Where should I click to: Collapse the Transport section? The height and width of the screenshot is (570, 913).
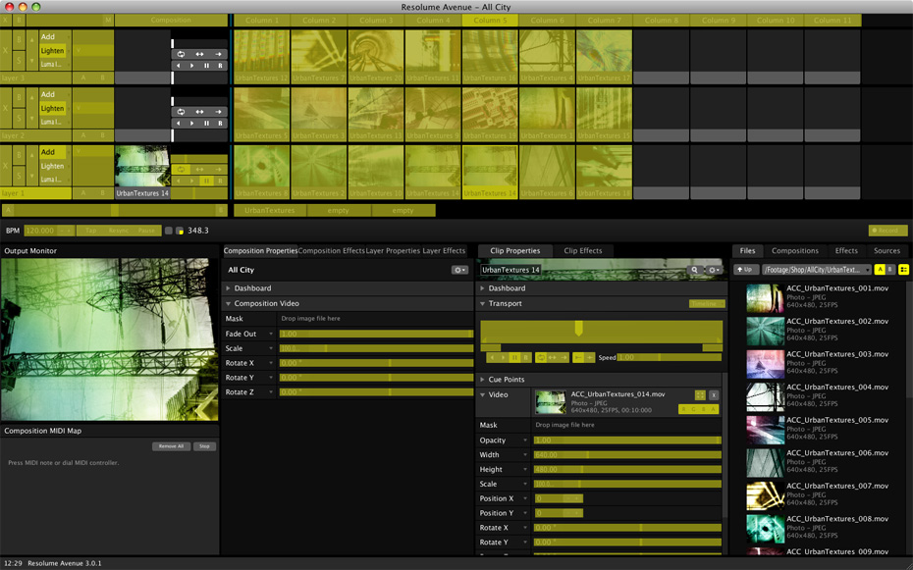(x=482, y=303)
